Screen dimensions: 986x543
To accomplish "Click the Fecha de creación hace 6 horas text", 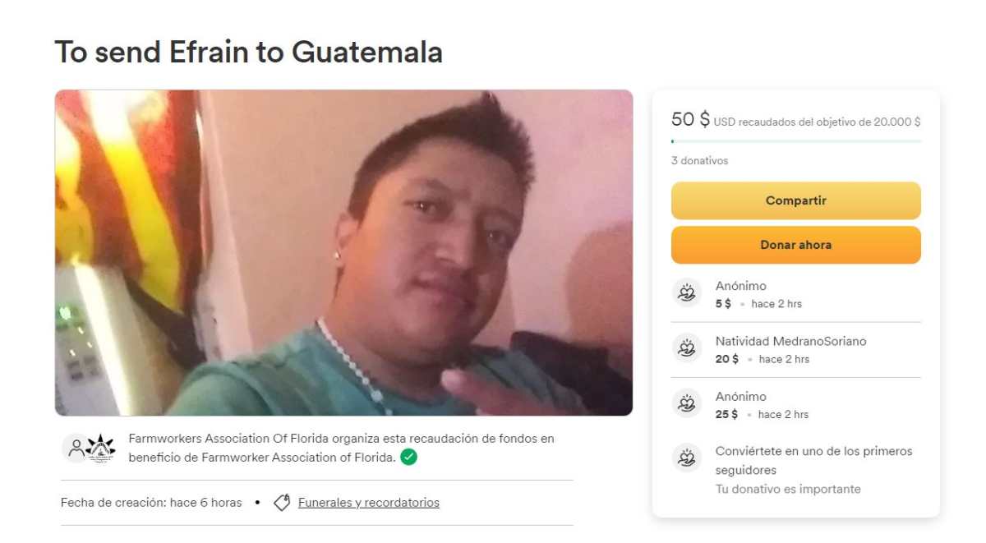I will click(151, 503).
